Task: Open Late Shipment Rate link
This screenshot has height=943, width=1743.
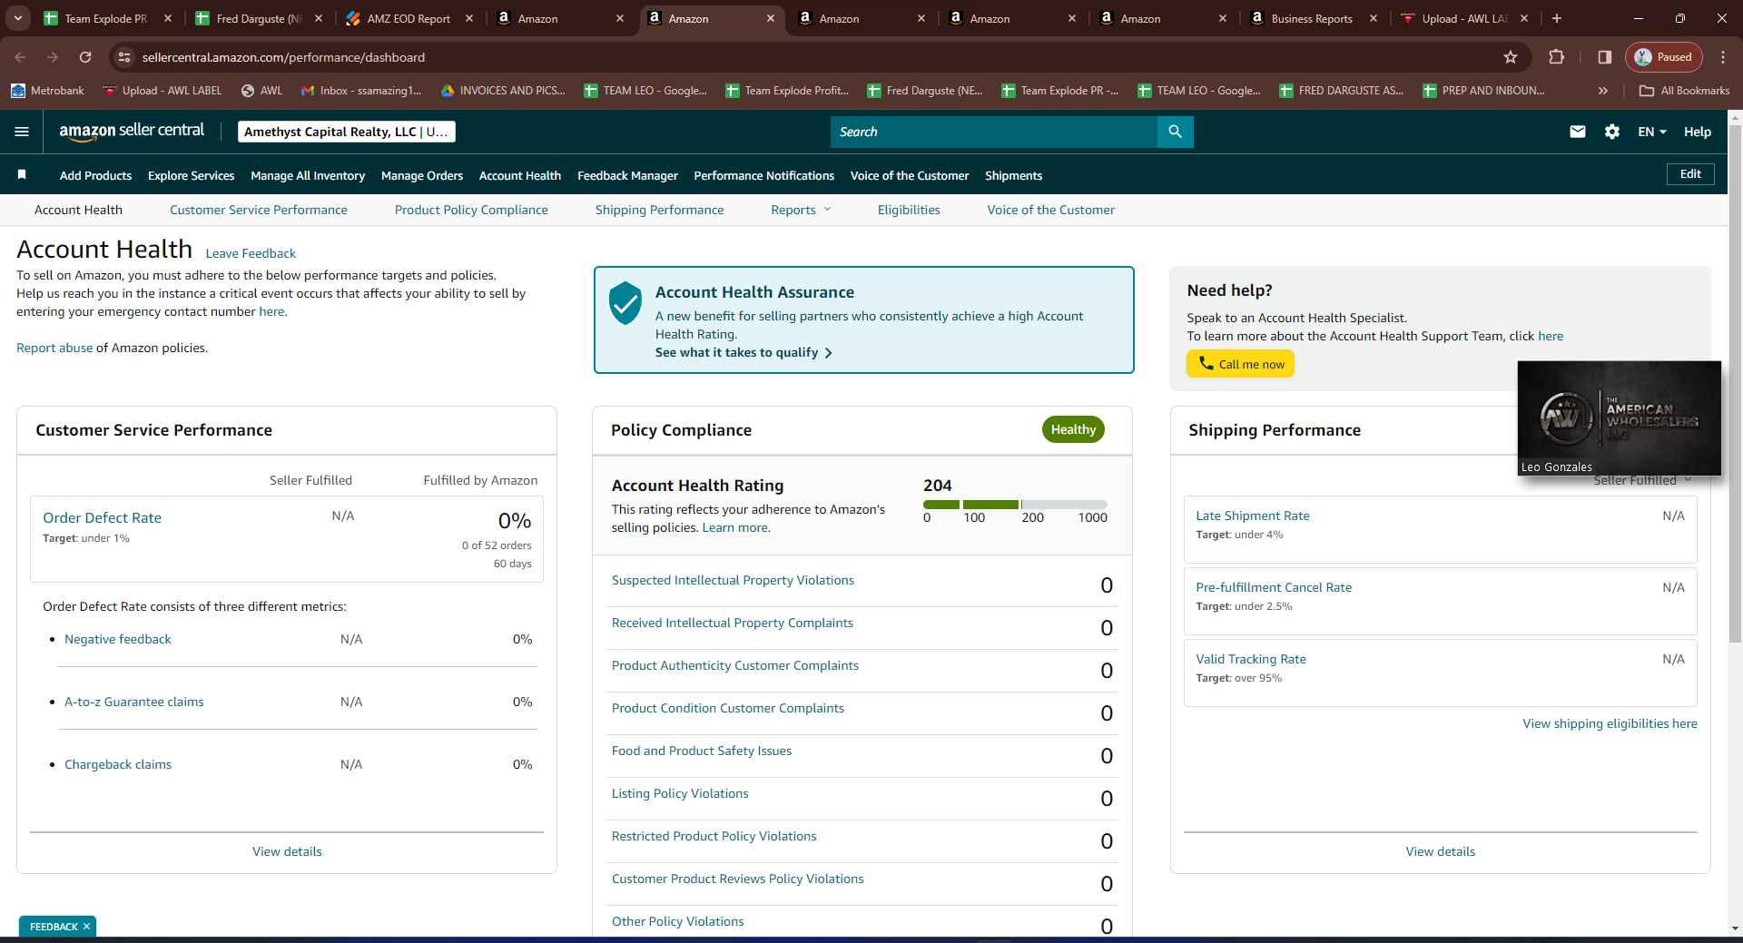Action: tap(1253, 516)
